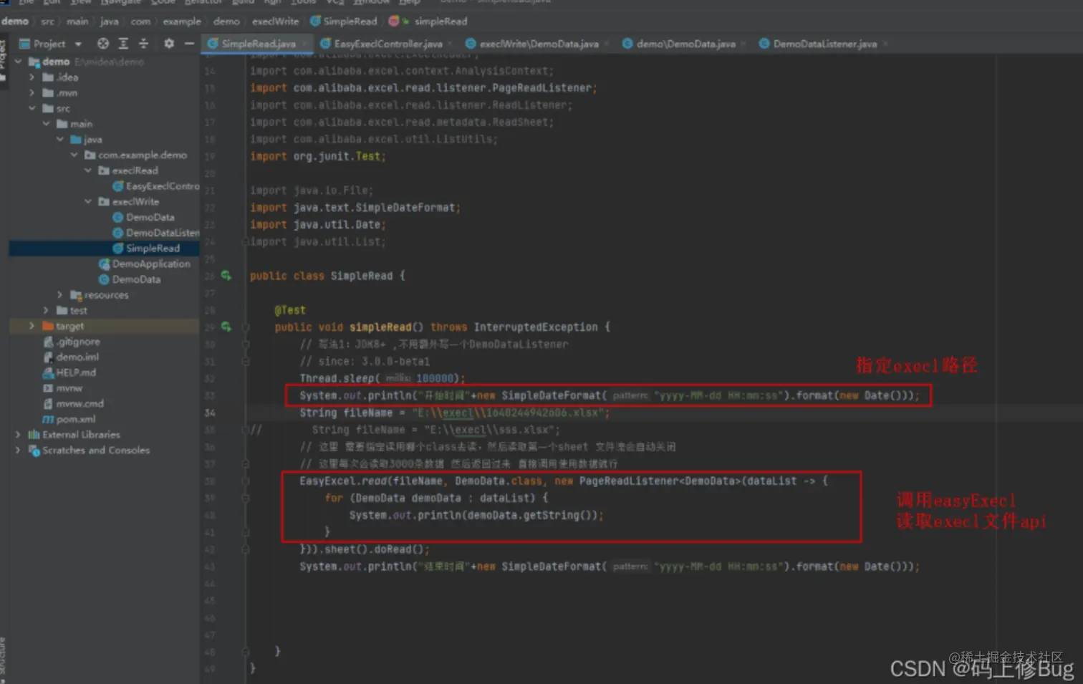This screenshot has height=684, width=1083.
Task: Collapse the src folder
Action: [x=32, y=108]
